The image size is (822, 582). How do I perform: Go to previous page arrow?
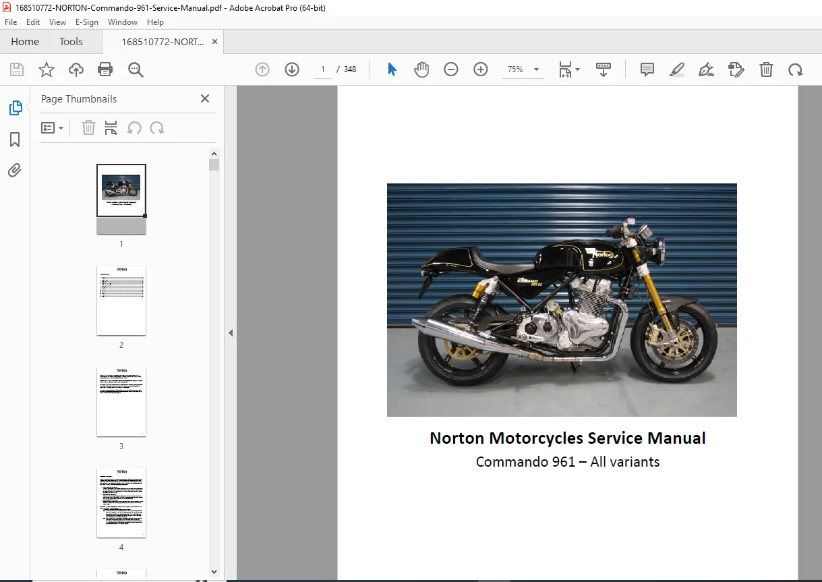click(x=262, y=69)
